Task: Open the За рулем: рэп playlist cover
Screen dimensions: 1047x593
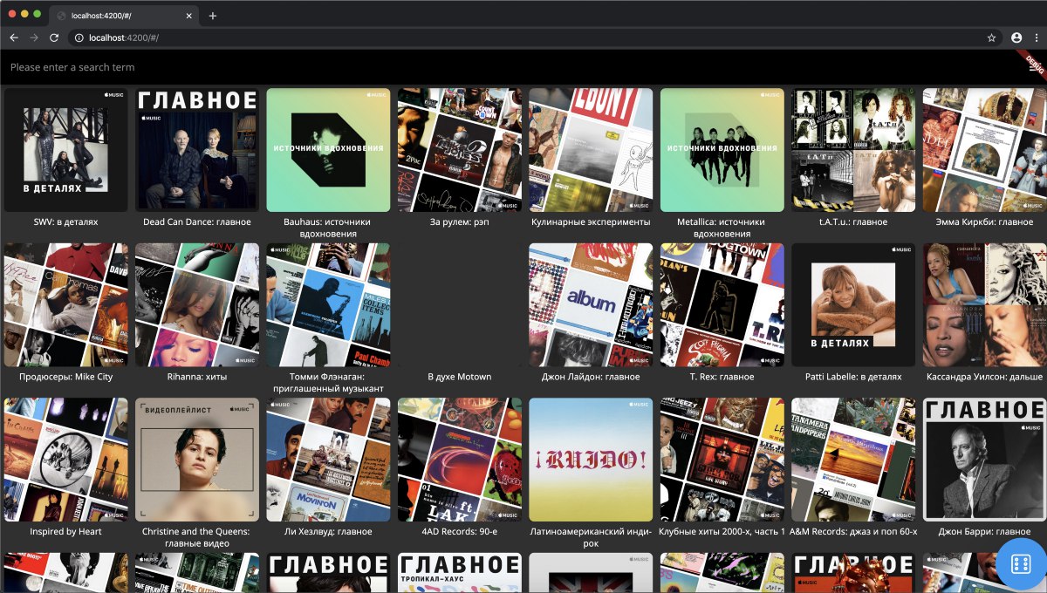Action: coord(460,149)
